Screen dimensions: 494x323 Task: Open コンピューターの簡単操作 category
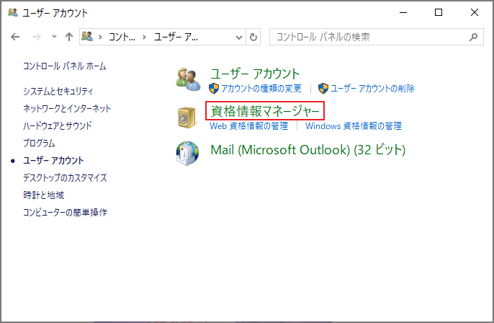(x=65, y=212)
